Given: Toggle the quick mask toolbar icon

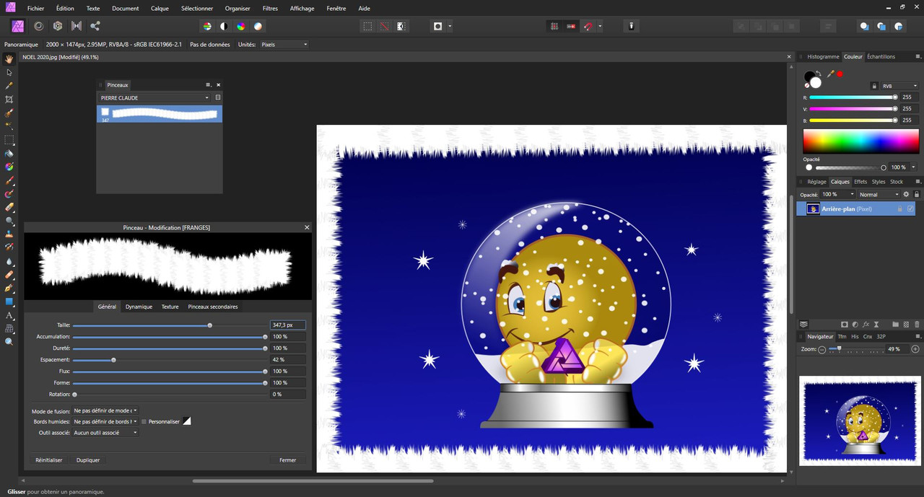Looking at the screenshot, I should pyautogui.click(x=437, y=26).
